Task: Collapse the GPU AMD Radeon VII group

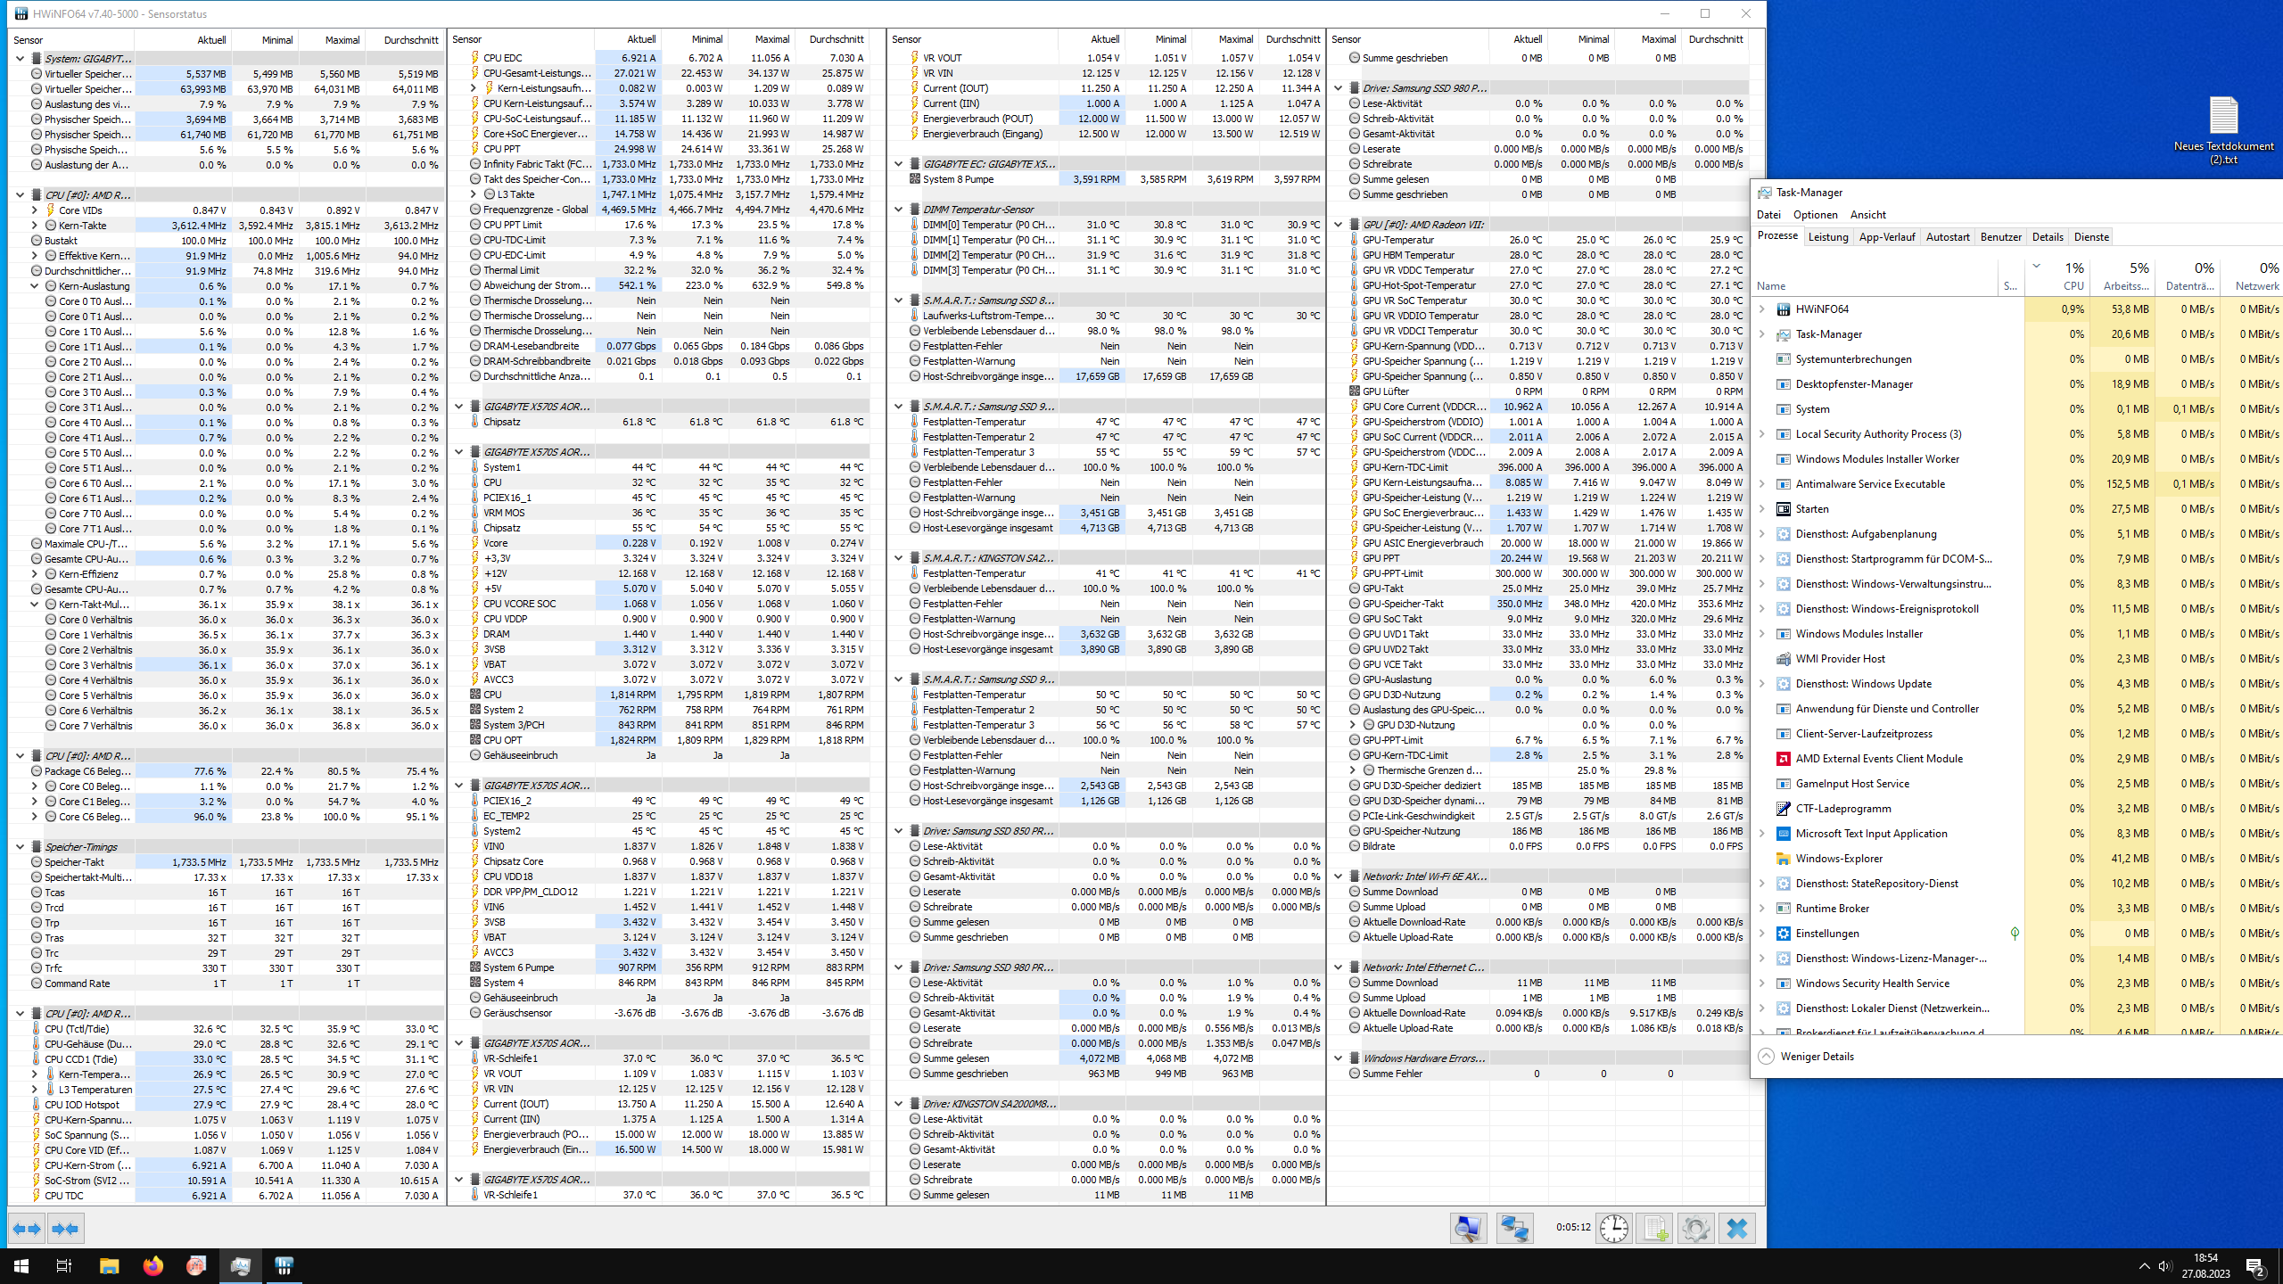Action: 1339,225
